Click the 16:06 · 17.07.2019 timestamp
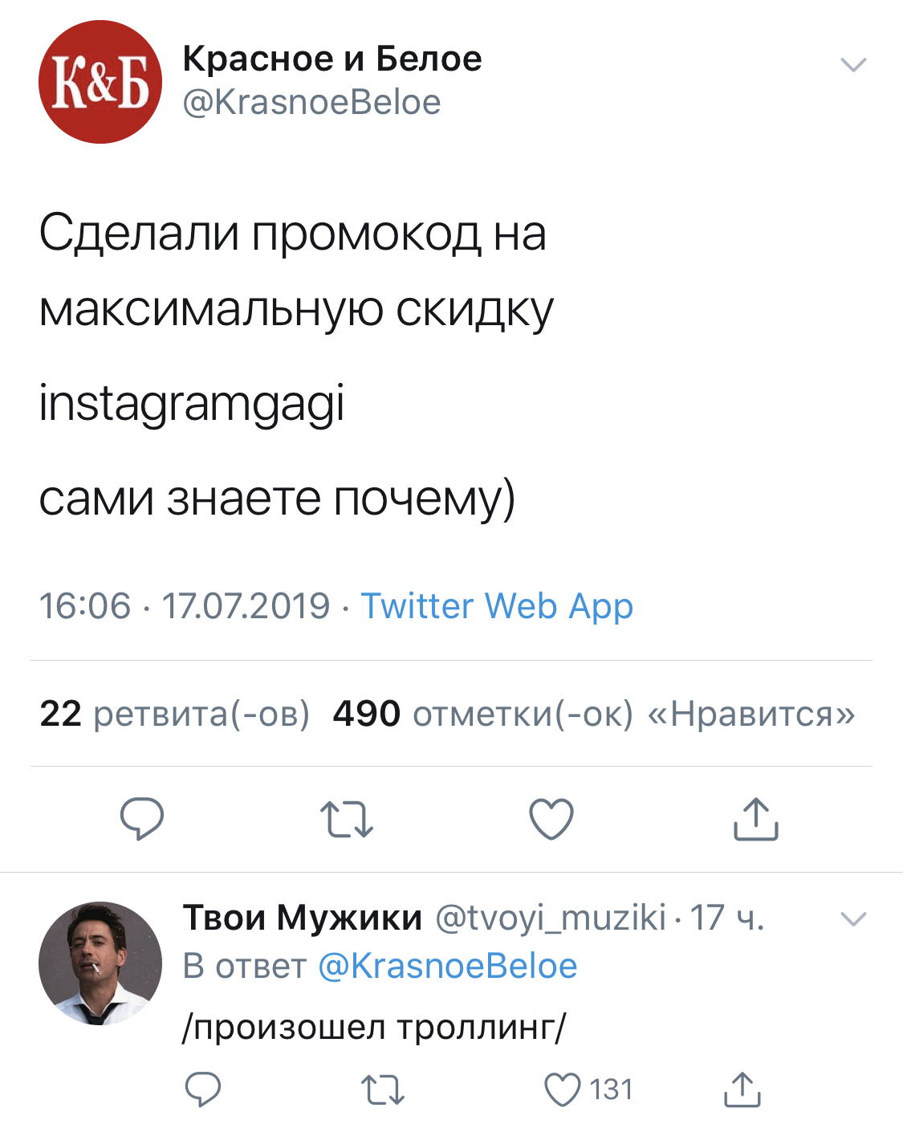The width and height of the screenshot is (903, 1132). [x=185, y=606]
